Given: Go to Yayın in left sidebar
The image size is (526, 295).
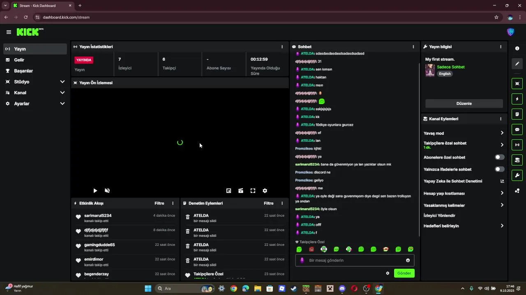Looking at the screenshot, I should 35,49.
